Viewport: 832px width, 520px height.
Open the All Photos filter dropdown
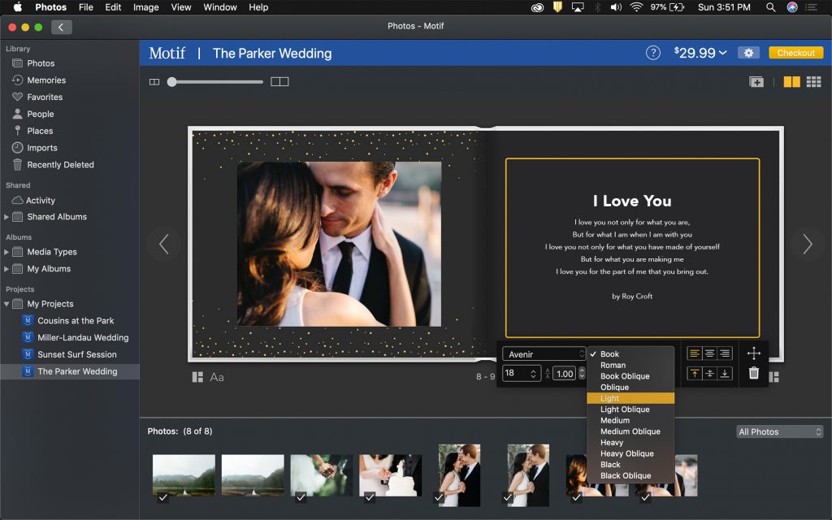click(780, 431)
